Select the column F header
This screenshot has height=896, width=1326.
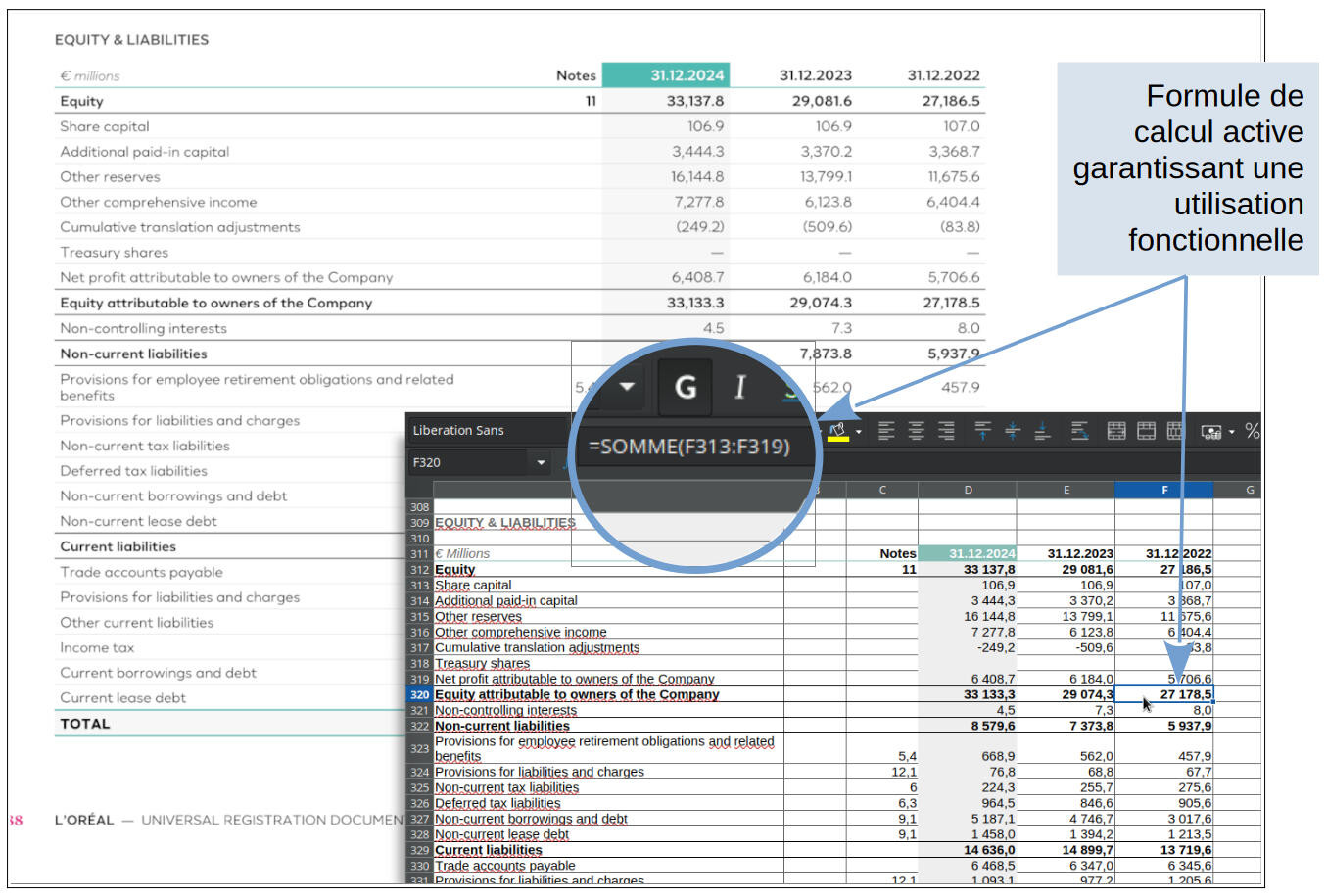[1164, 490]
